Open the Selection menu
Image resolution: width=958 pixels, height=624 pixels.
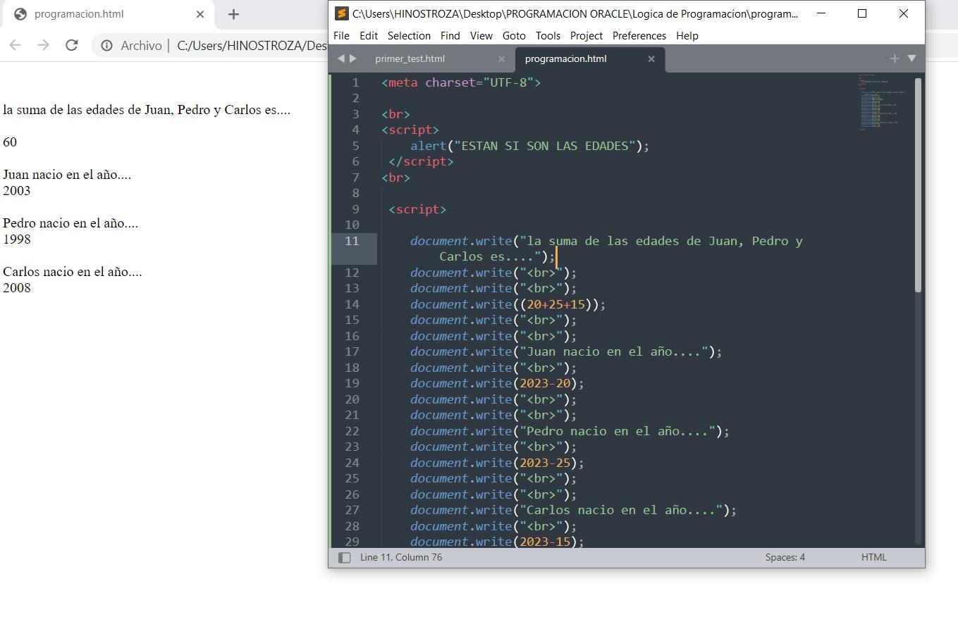click(409, 35)
